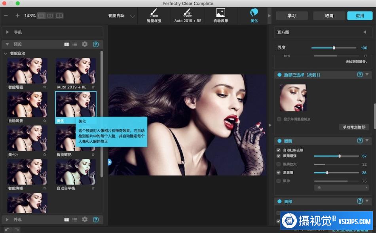The image size is (376, 233).
Task: Collapse 面部 section triangle
Action: (x=367, y=201)
